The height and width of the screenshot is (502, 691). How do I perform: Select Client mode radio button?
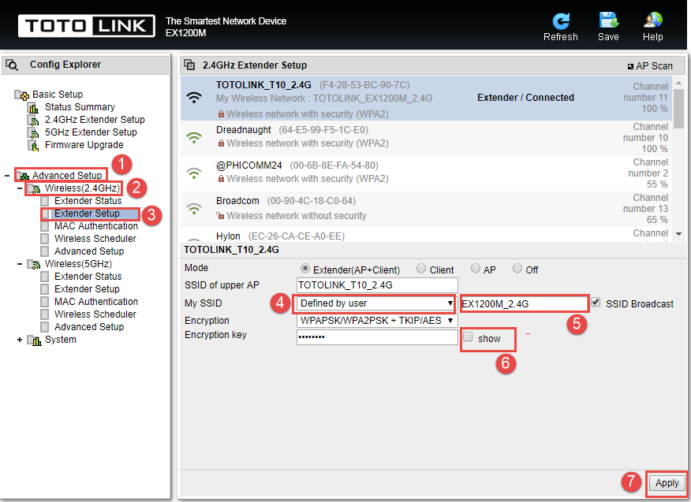point(421,268)
